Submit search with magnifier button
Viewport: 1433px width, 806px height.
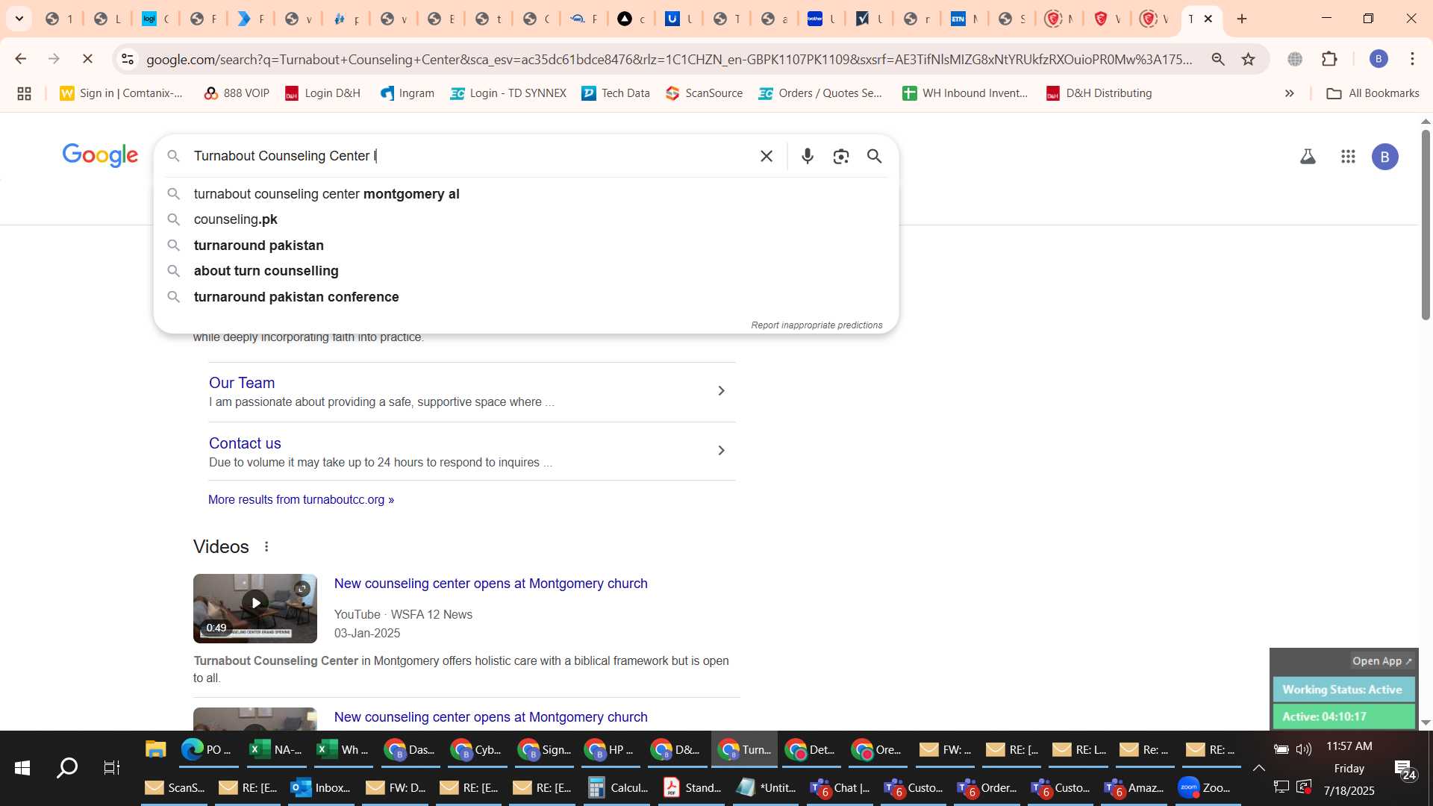pyautogui.click(x=875, y=156)
